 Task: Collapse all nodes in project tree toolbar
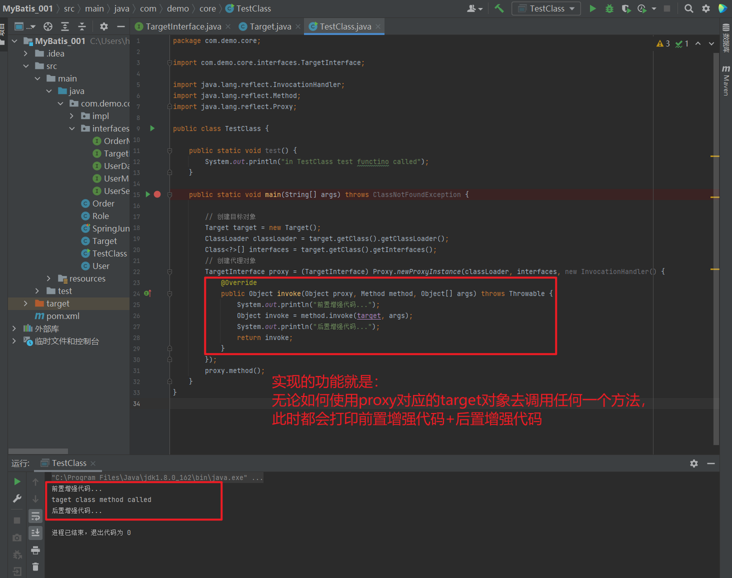tap(82, 26)
